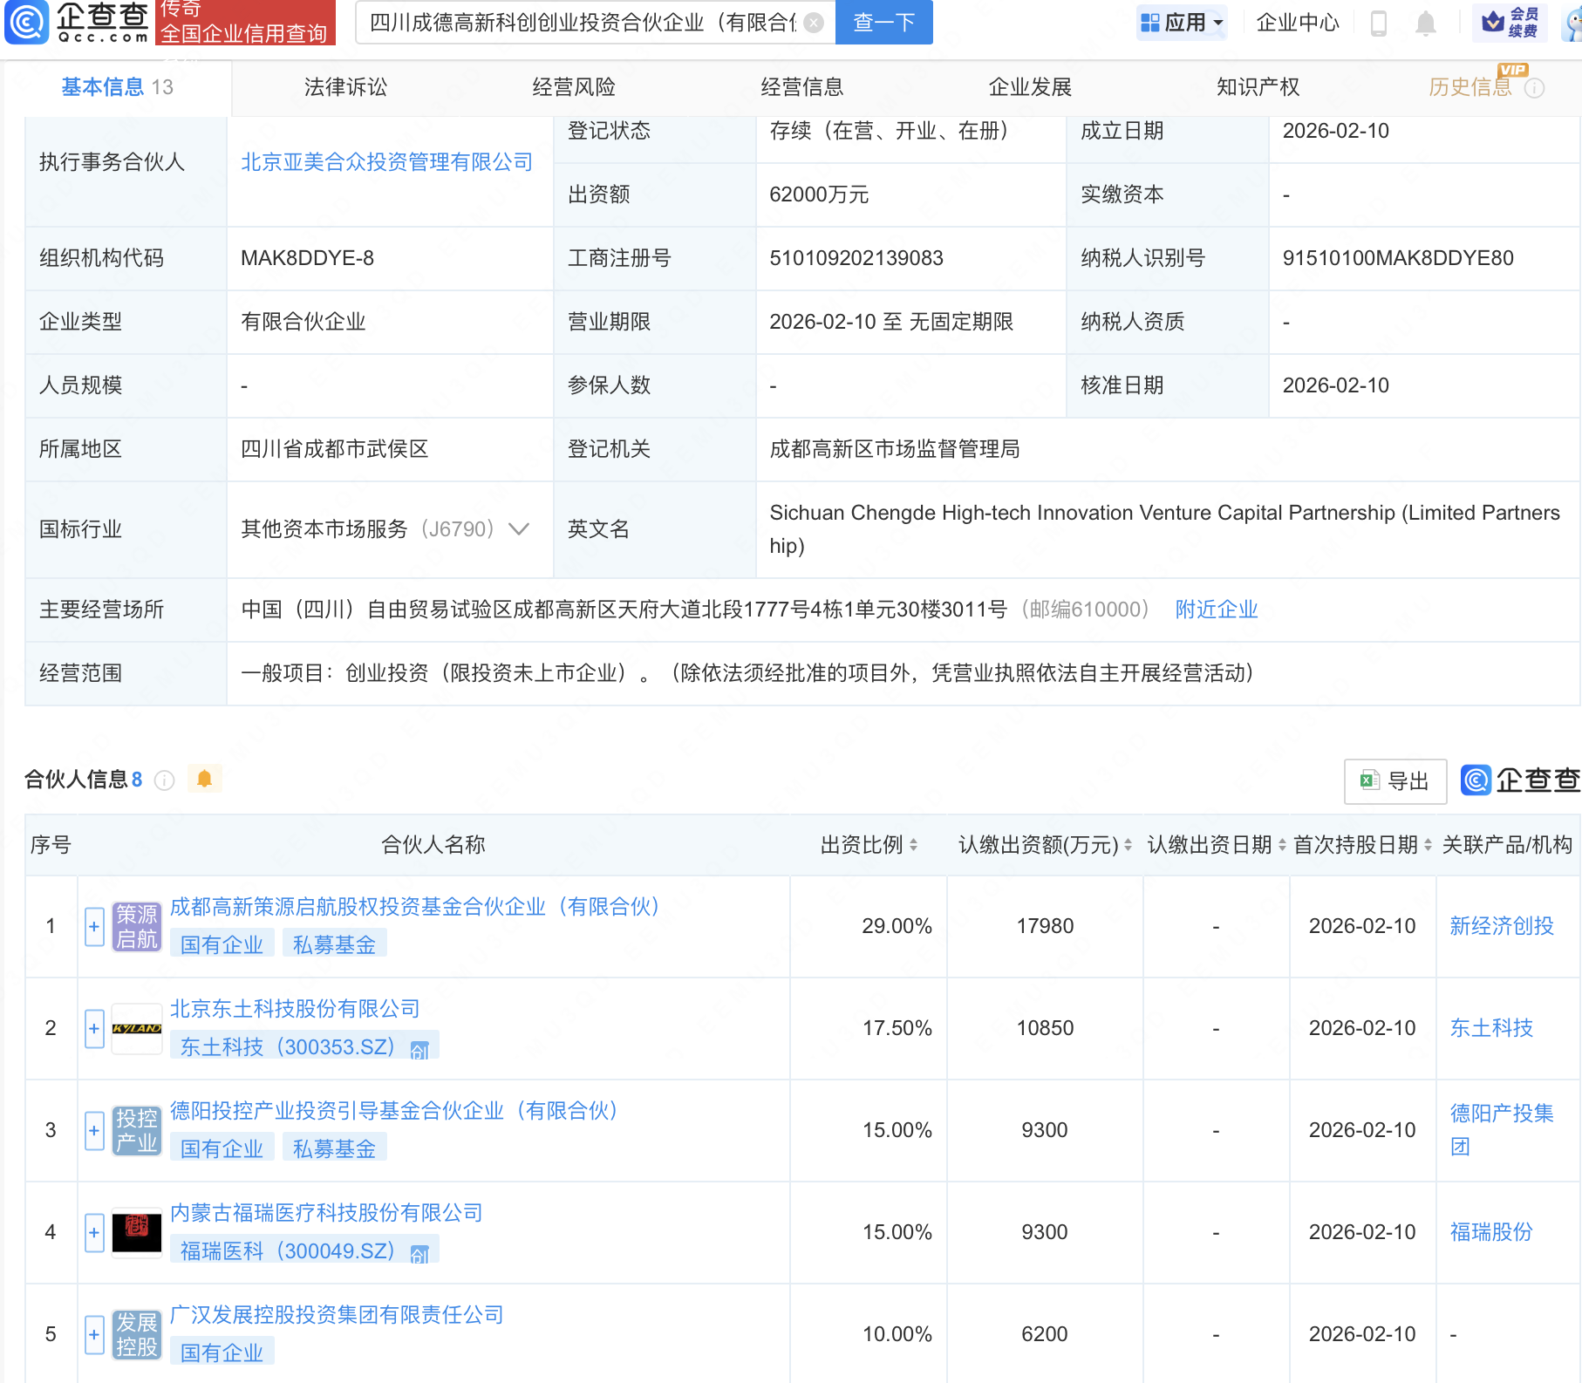Sort by 首次持股日期 column
This screenshot has width=1582, height=1383.
coord(1428,845)
